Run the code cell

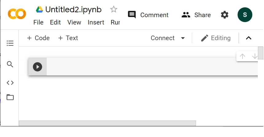[37, 67]
